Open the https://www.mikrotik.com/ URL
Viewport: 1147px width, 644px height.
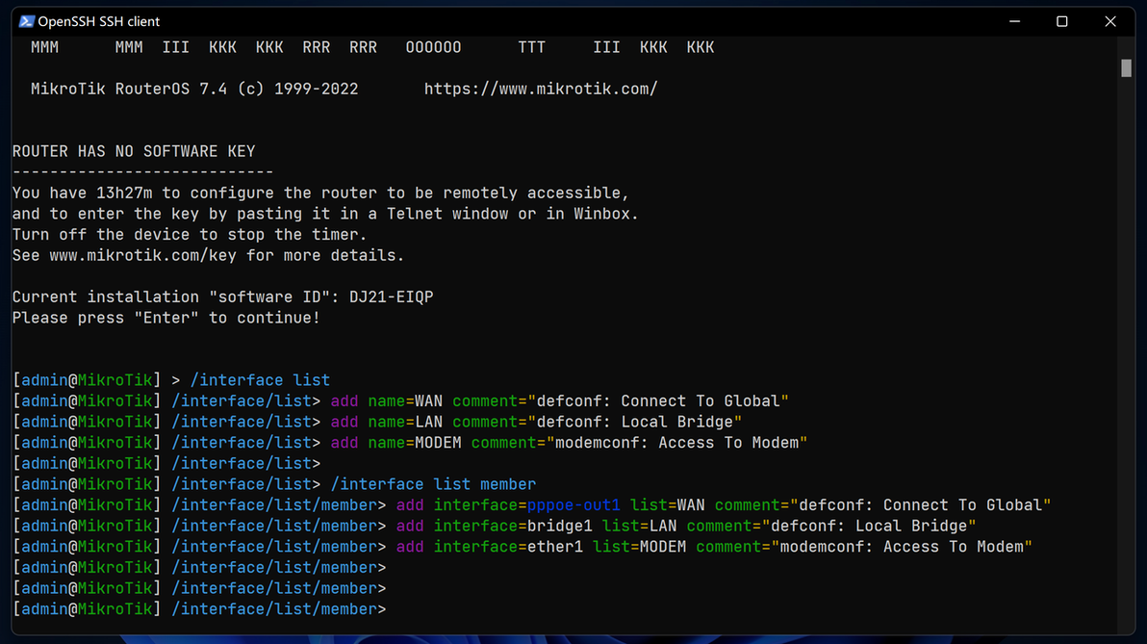click(x=541, y=89)
